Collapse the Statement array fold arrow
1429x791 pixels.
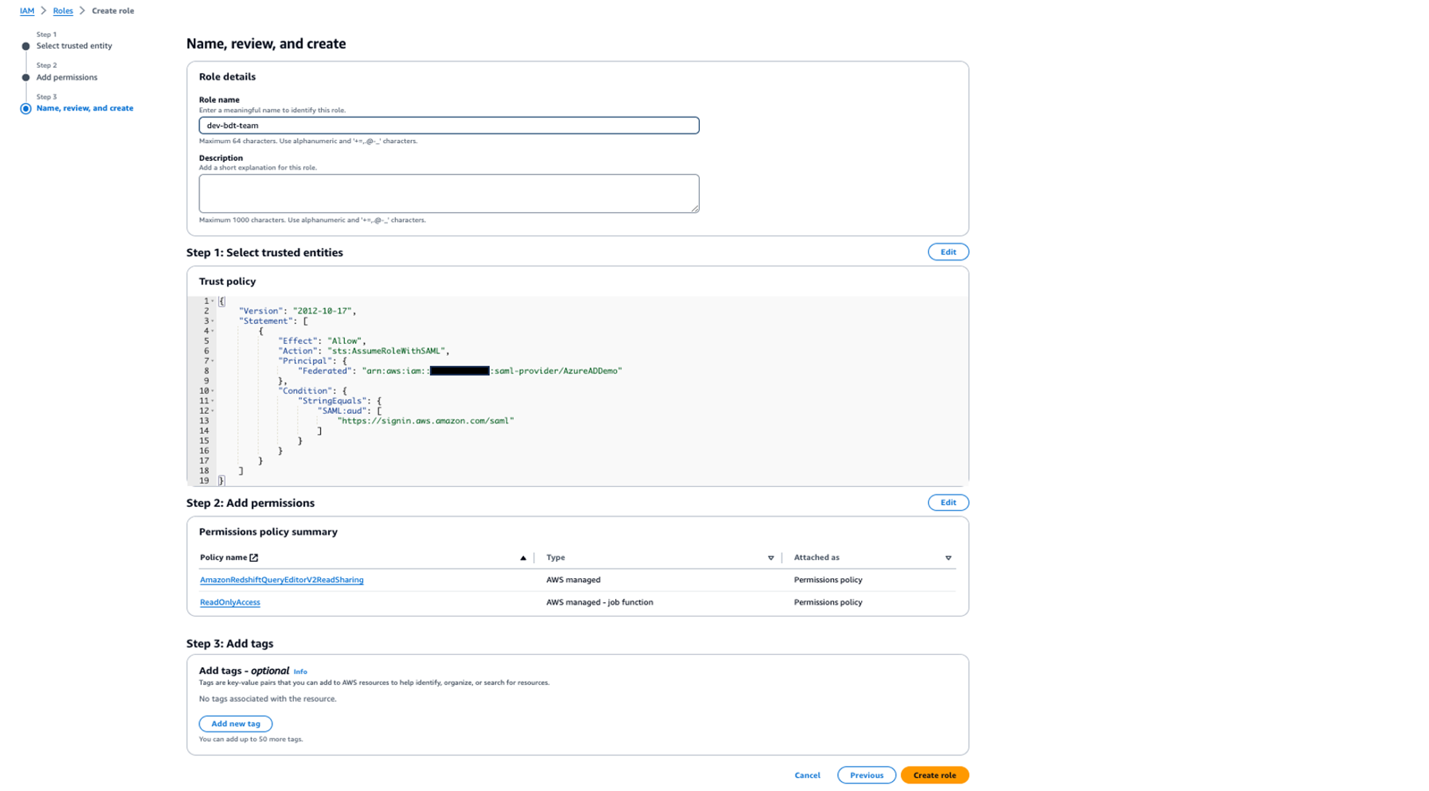[x=213, y=321]
